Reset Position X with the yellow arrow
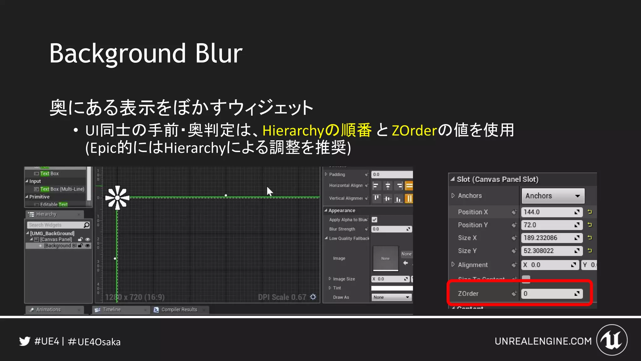The image size is (641, 361). [x=590, y=212]
